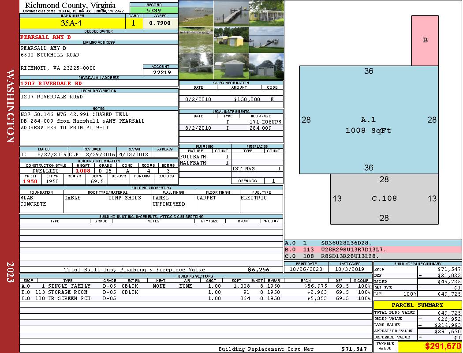Click the CARPET floor finish cell

pos(218,203)
